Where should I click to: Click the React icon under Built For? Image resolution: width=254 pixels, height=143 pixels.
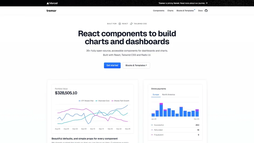120,24
